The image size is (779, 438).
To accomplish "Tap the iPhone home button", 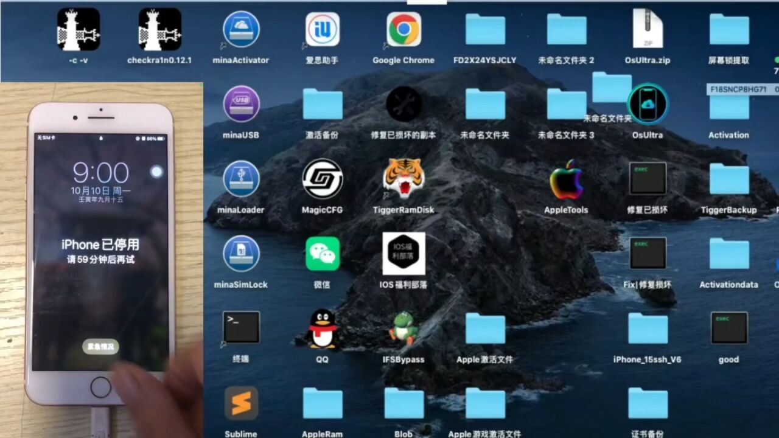I will pyautogui.click(x=100, y=387).
